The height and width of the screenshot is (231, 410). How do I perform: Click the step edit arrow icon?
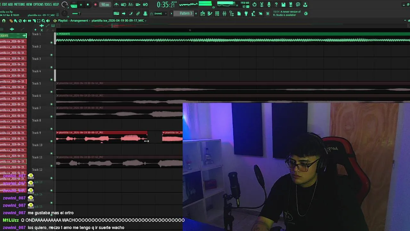[x=124, y=13]
